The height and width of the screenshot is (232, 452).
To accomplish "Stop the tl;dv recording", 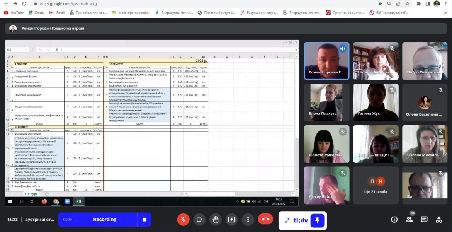I will coord(144,220).
